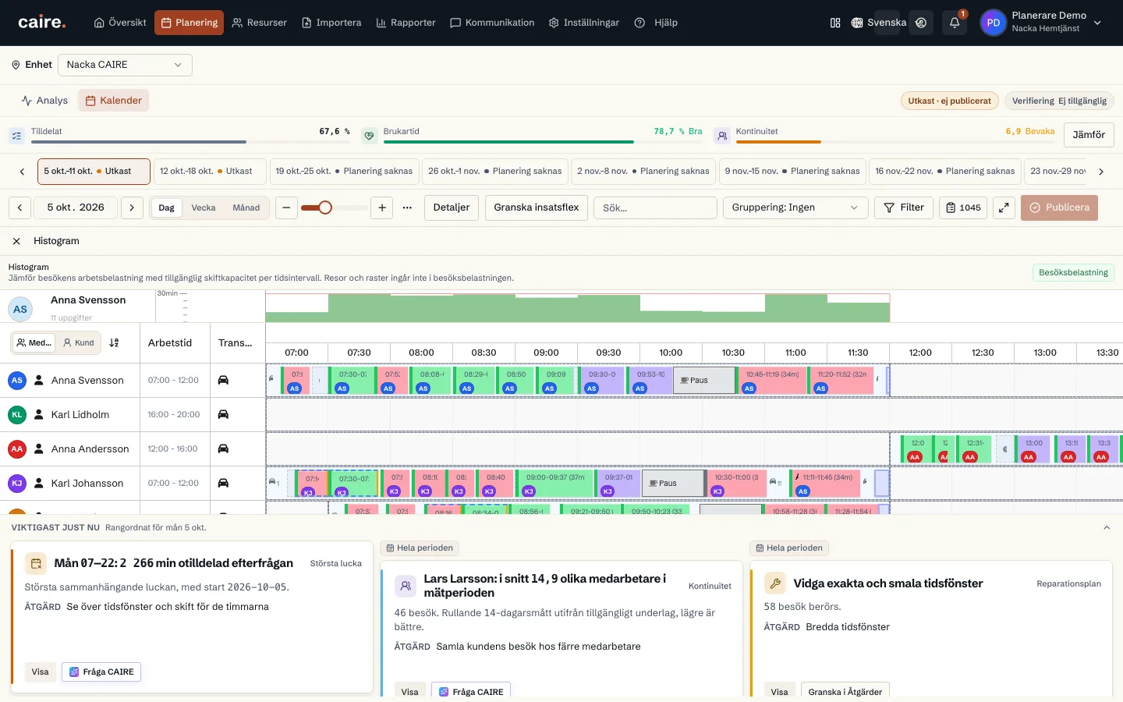1123x702 pixels.
Task: Click the Publicera button
Action: point(1059,207)
